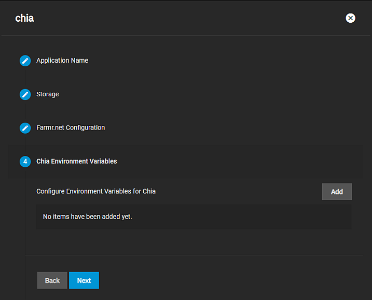Add a new Chia environment variable

[x=337, y=192]
